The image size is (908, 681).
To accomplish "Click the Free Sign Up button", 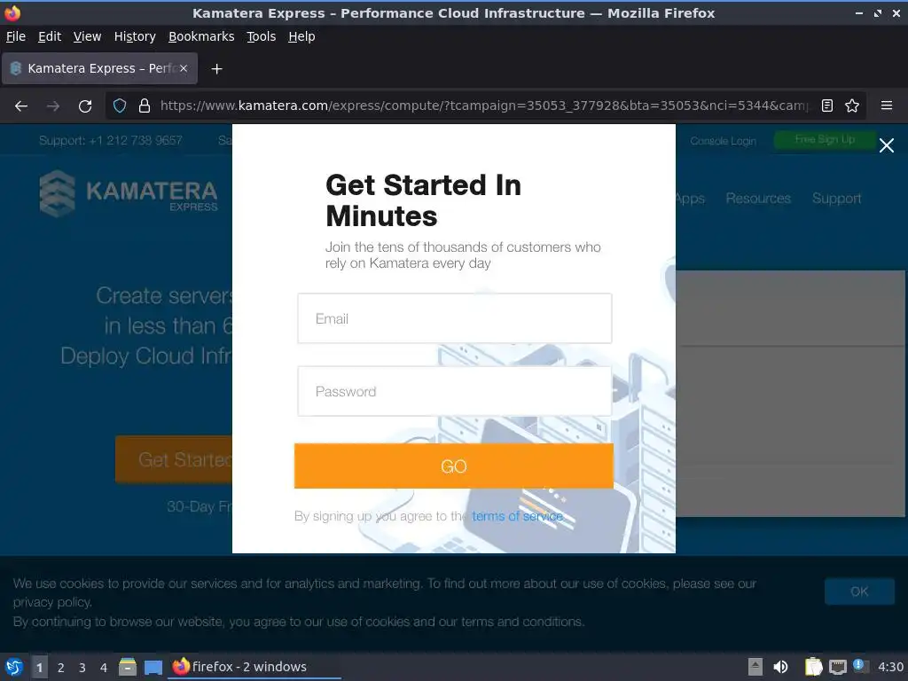I will pos(825,139).
